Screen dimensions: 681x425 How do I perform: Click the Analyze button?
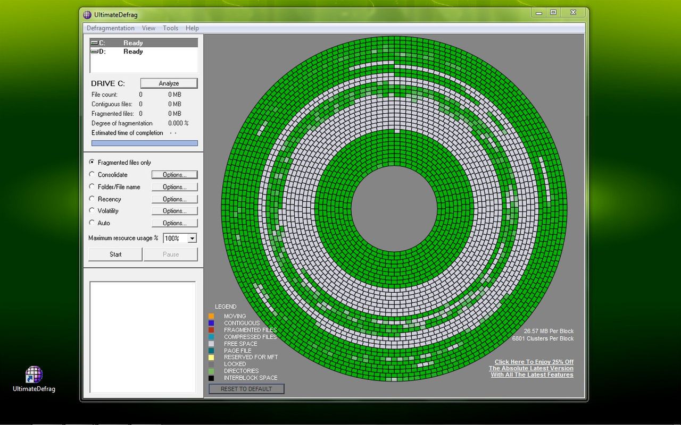point(169,83)
